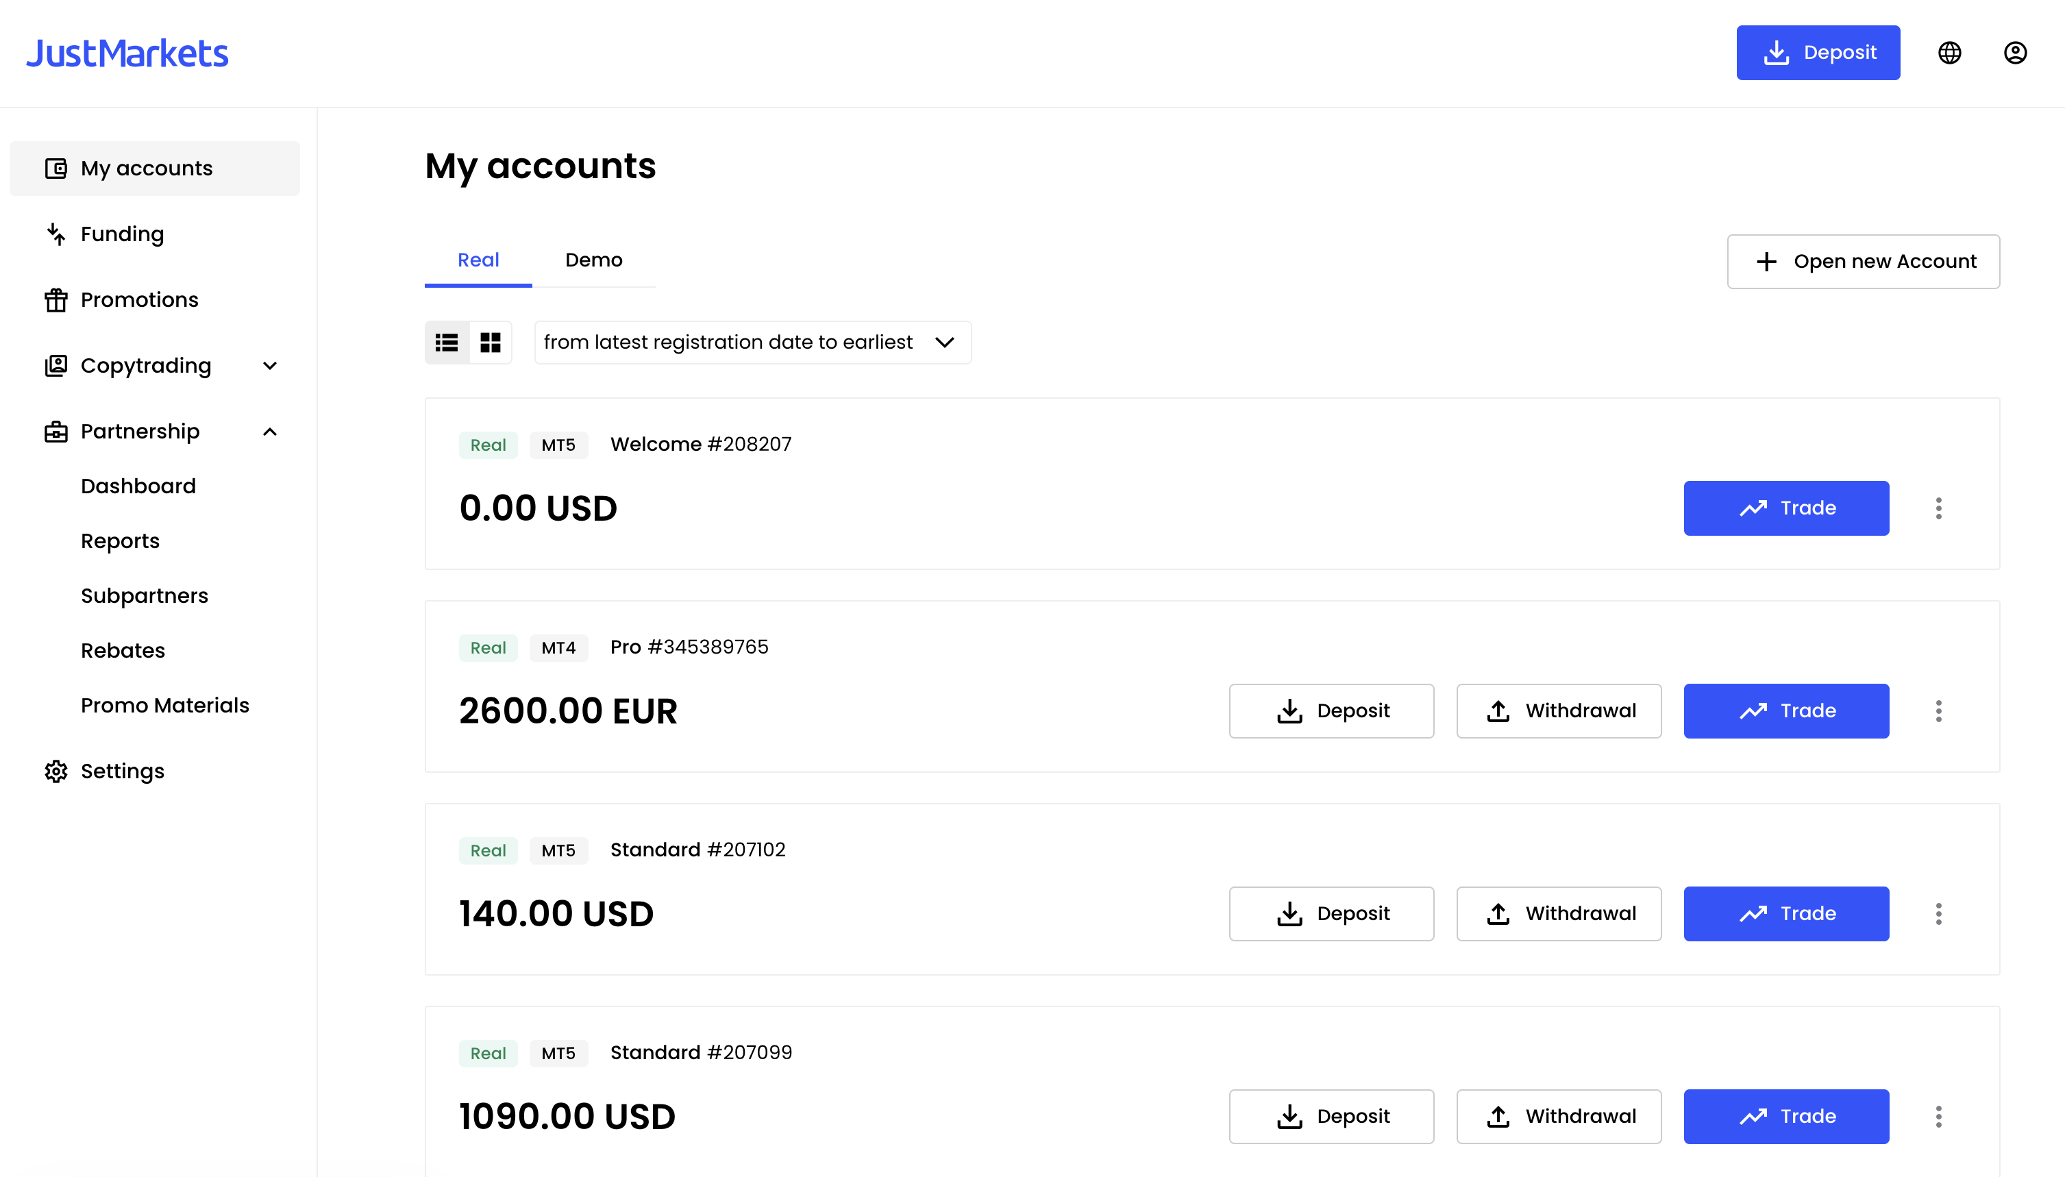Trade on Standard #207102 account

pyautogui.click(x=1786, y=915)
